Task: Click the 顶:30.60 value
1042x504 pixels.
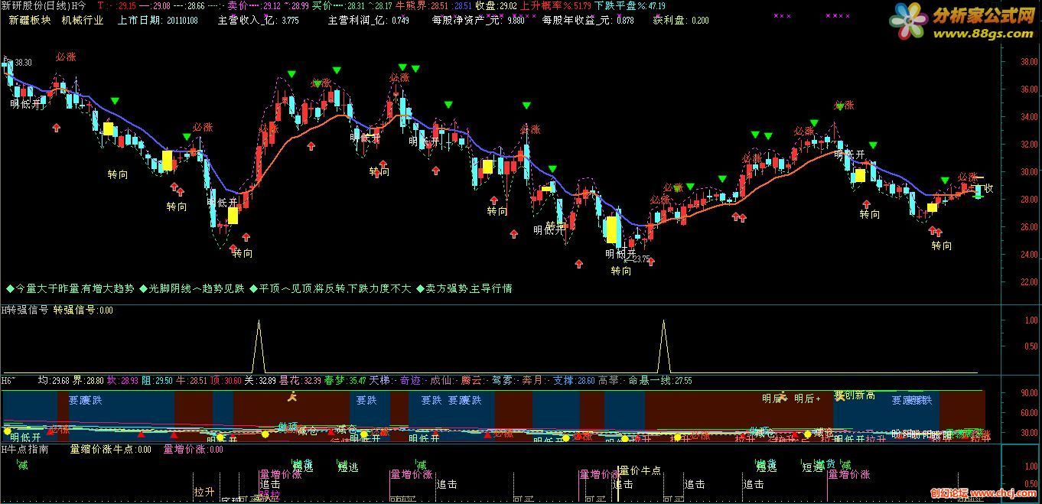Action: tap(226, 379)
